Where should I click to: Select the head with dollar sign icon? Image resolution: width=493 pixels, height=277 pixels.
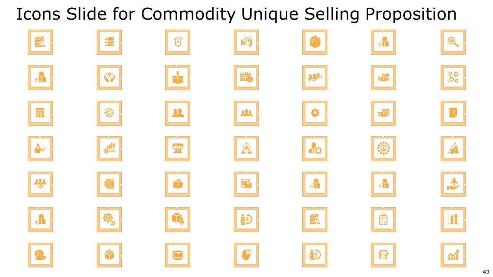[x=246, y=255]
